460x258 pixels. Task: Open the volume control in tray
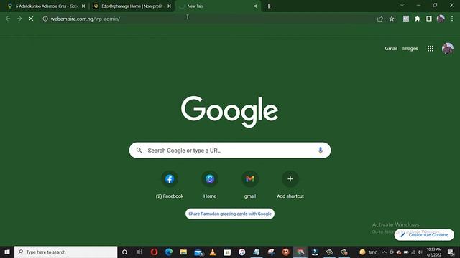click(x=420, y=252)
